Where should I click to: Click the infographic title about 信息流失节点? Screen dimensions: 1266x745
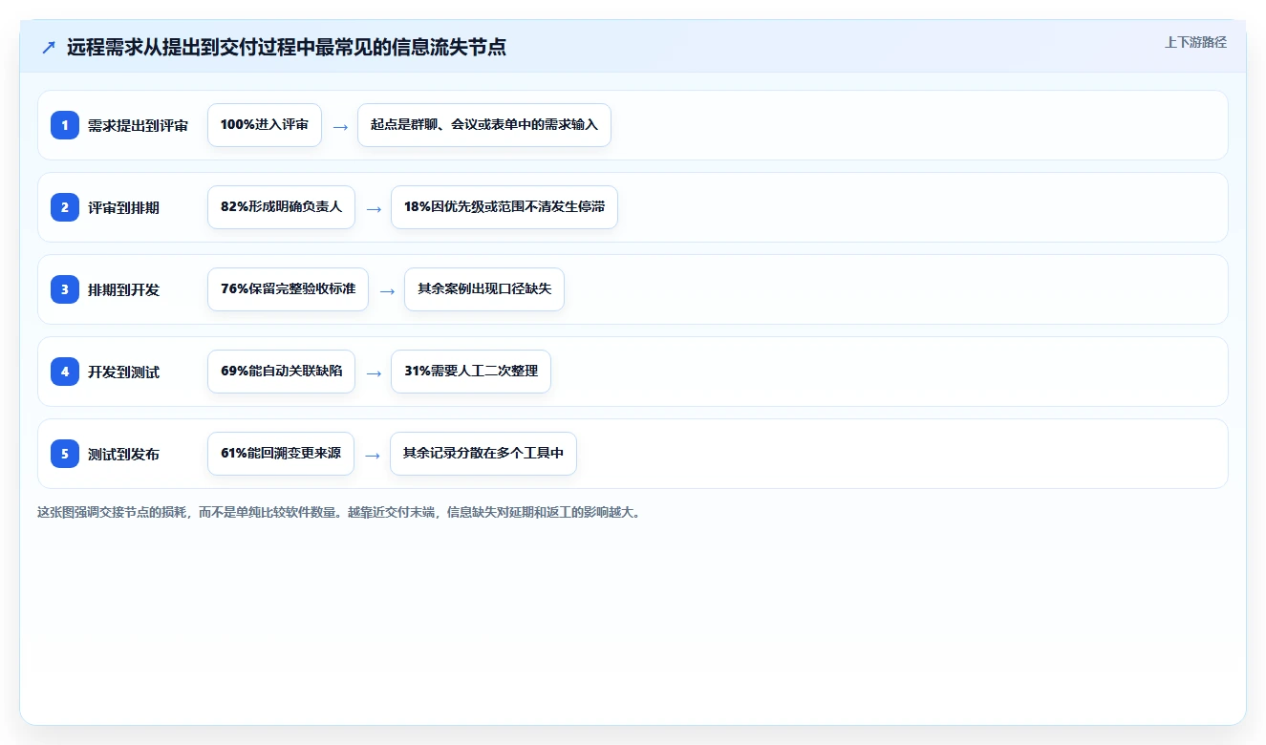pyautogui.click(x=287, y=48)
